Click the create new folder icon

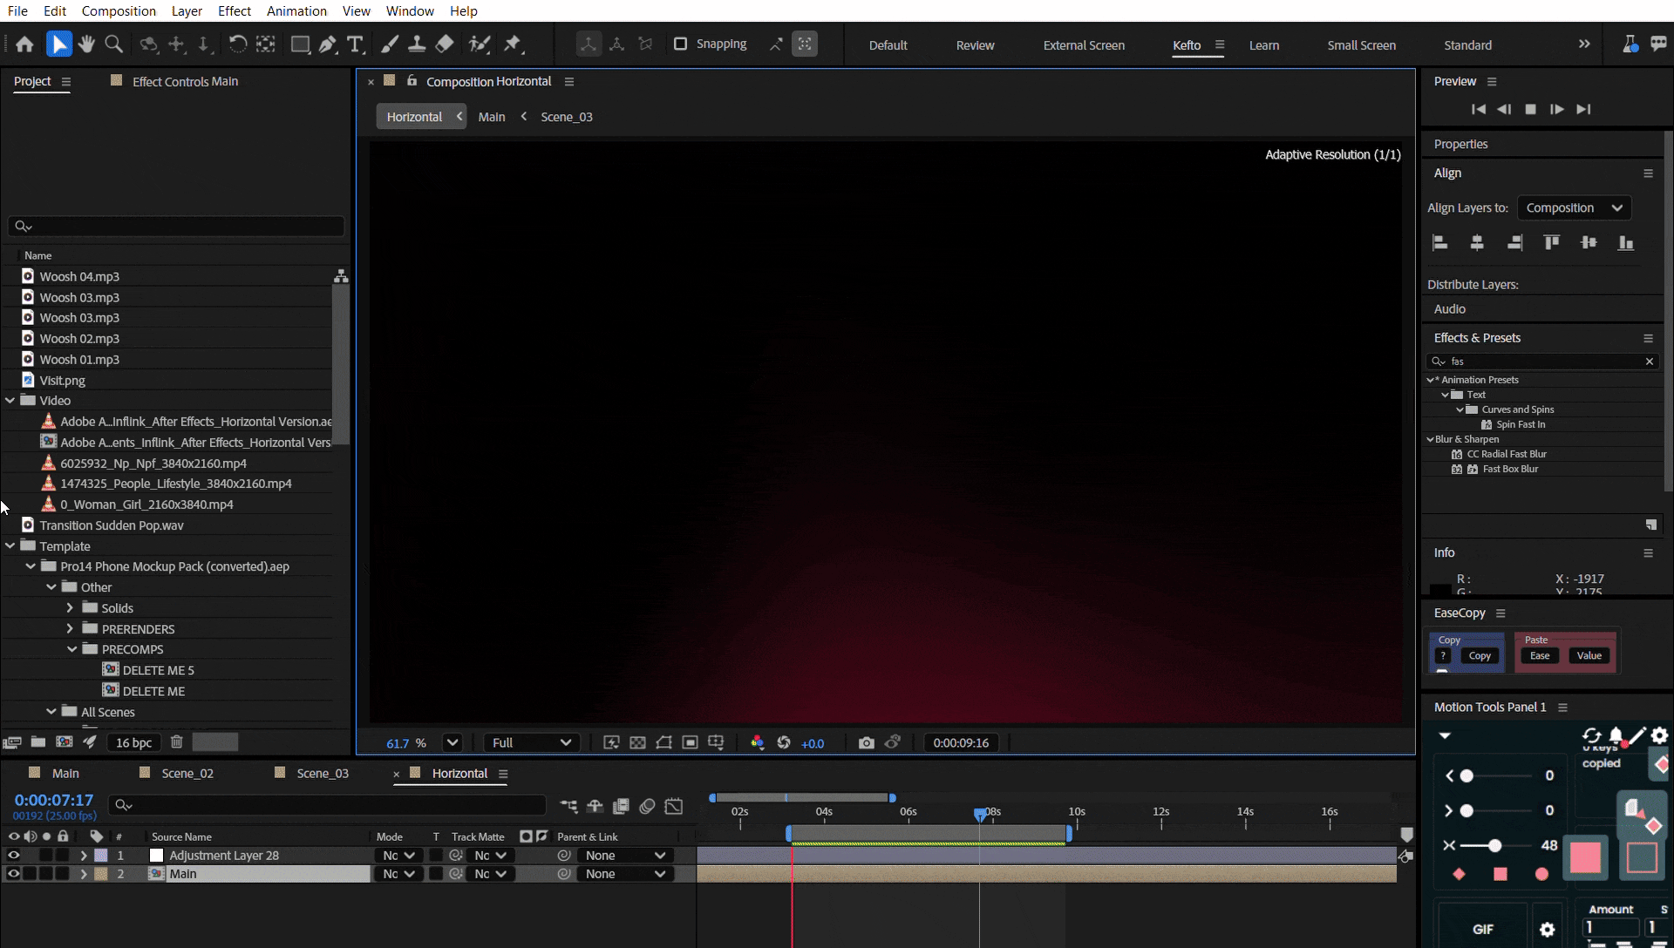pos(38,742)
